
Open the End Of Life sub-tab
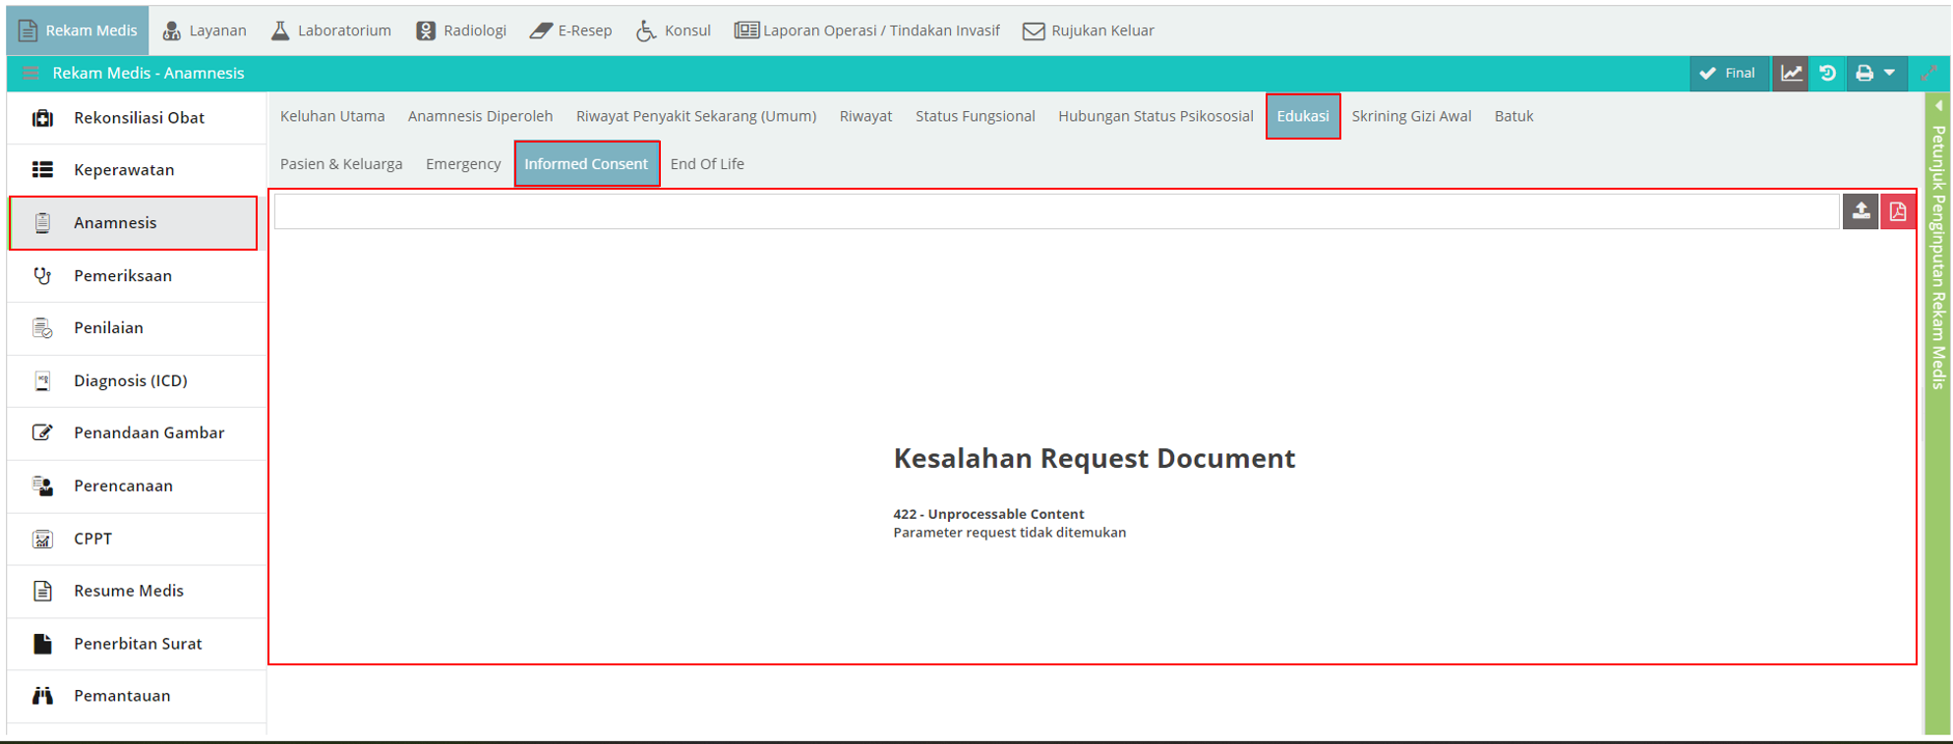[707, 164]
